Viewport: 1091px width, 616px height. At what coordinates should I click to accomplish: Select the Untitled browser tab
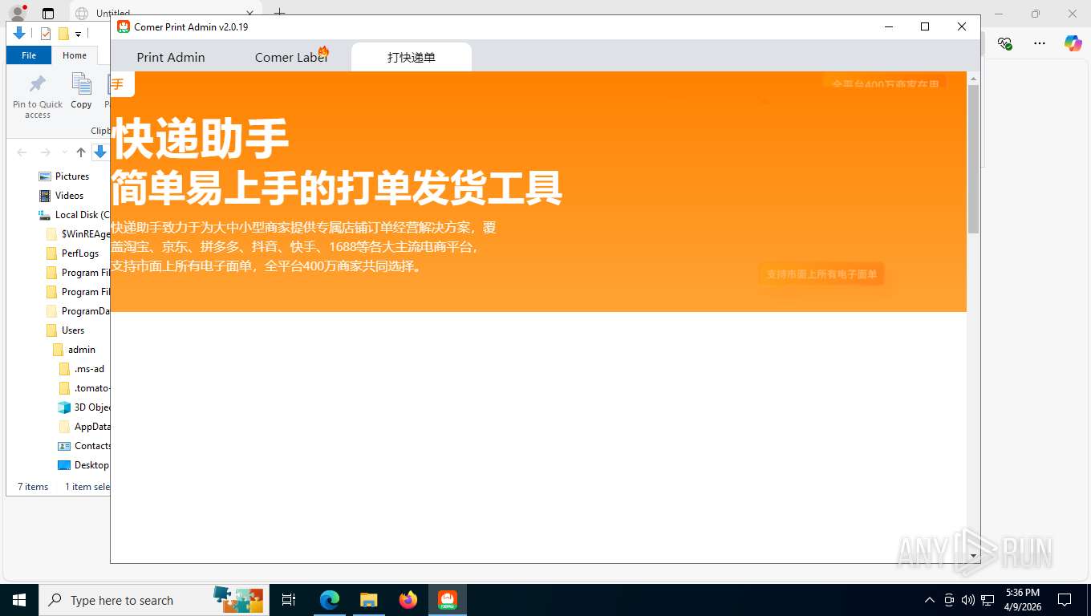click(164, 14)
